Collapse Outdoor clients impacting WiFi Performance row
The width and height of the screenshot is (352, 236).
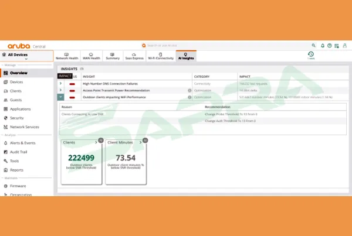pyautogui.click(x=60, y=97)
